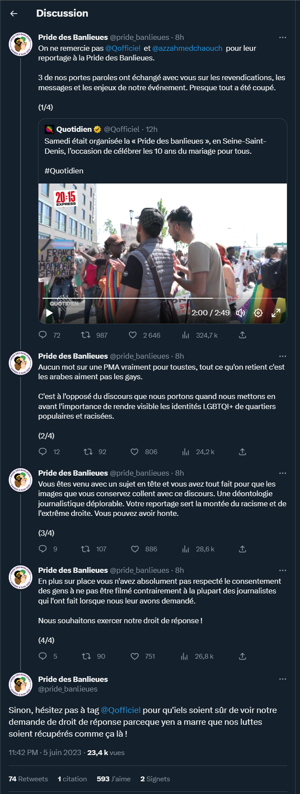The width and height of the screenshot is (300, 794).
Task: Open the @azzahmedchaouch mention link
Action: [x=187, y=48]
